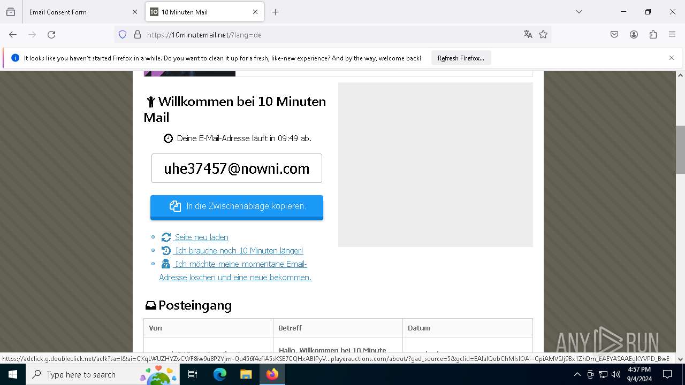Viewport: 685px width, 385px height.
Task: Select the 10 Minuten Mail tab
Action: pos(204,12)
